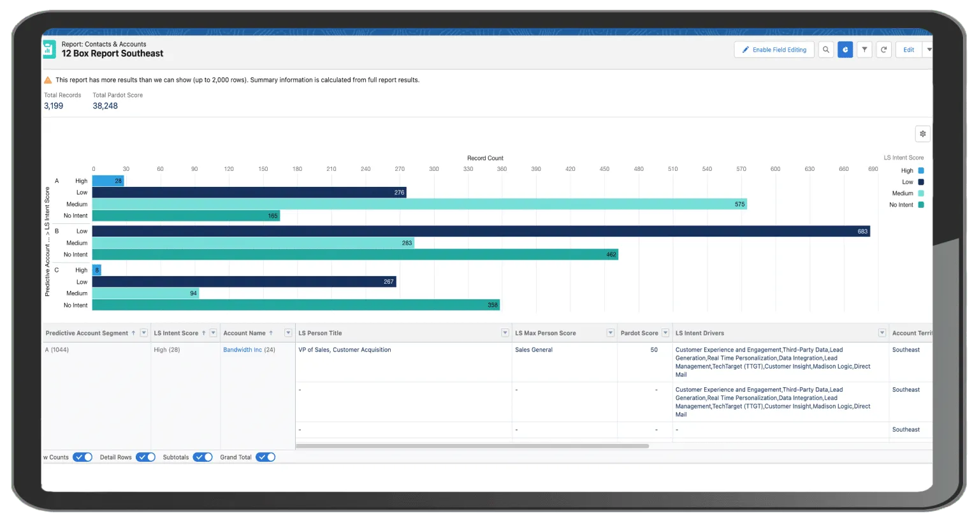Click the Total Pardot Score value 38,248

(105, 106)
